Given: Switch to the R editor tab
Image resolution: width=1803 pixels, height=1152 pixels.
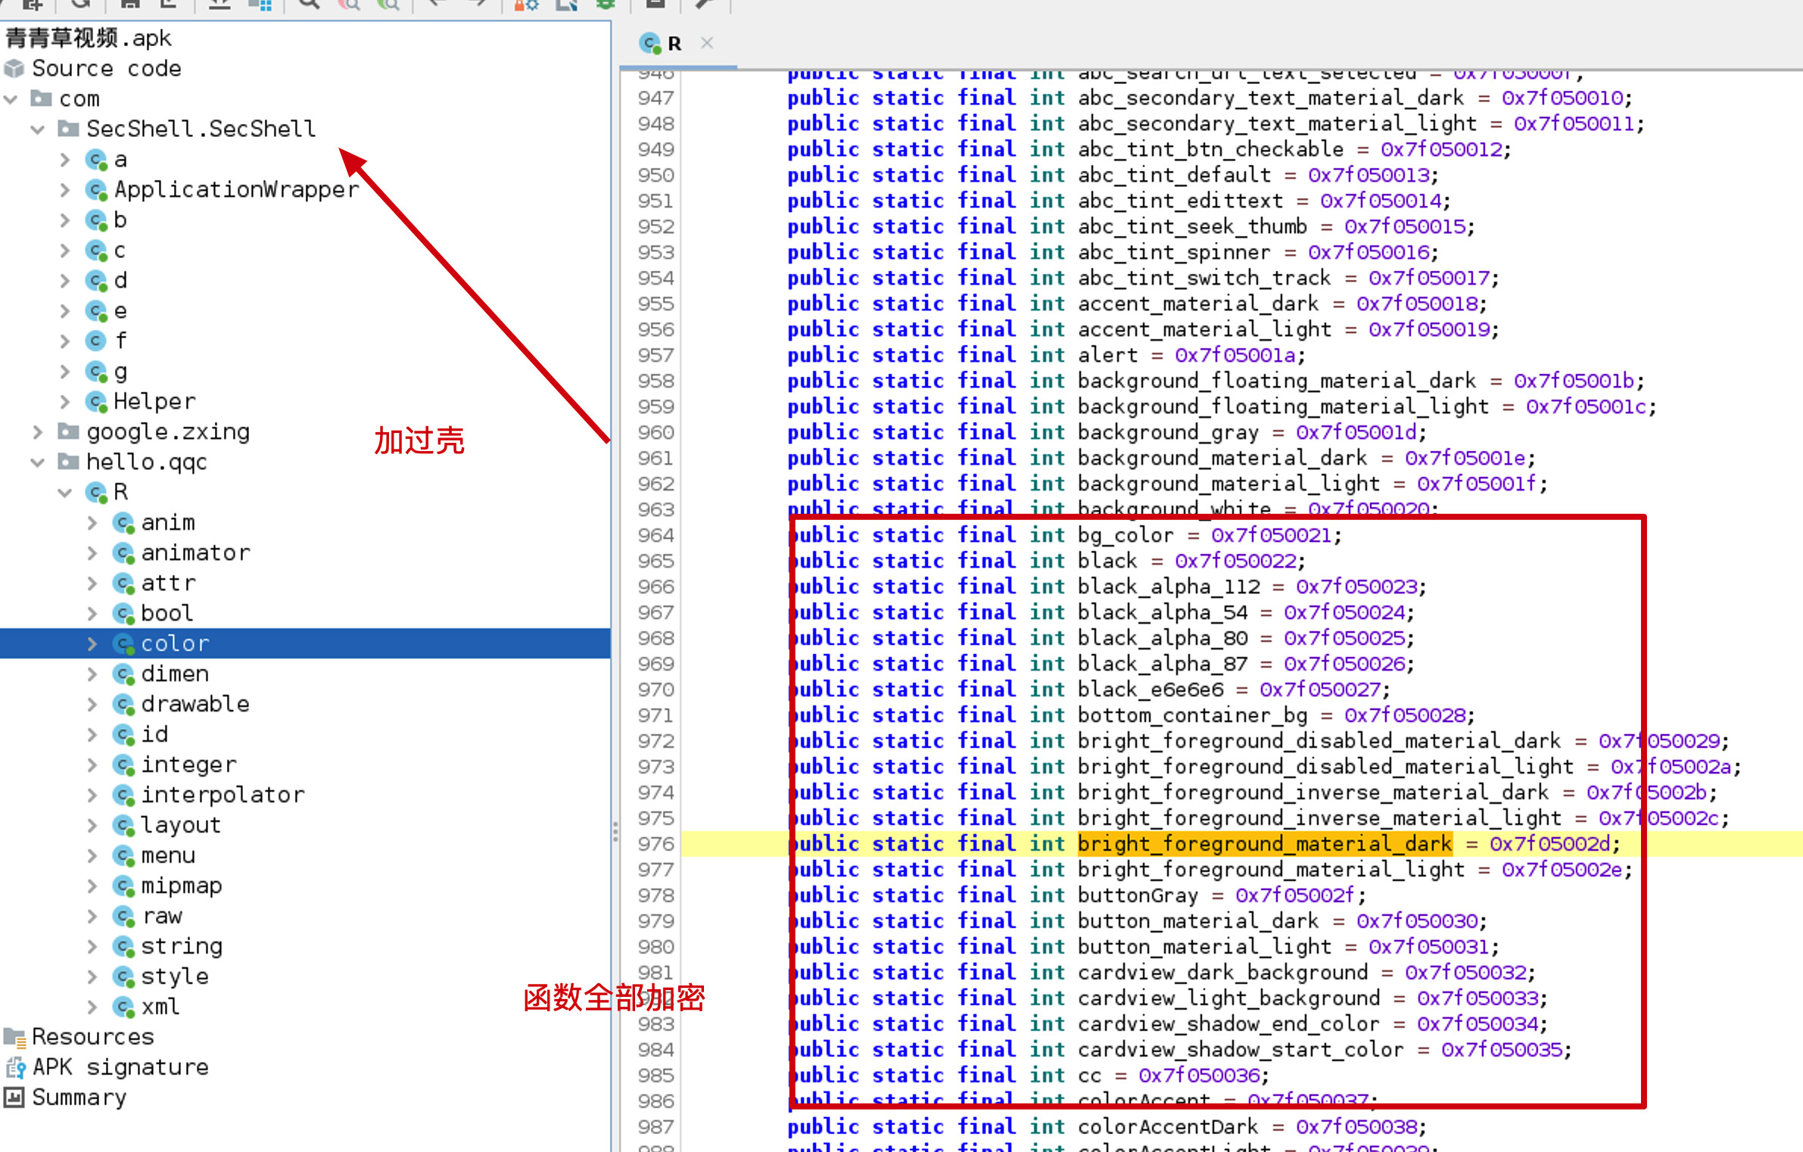Looking at the screenshot, I should (x=674, y=43).
